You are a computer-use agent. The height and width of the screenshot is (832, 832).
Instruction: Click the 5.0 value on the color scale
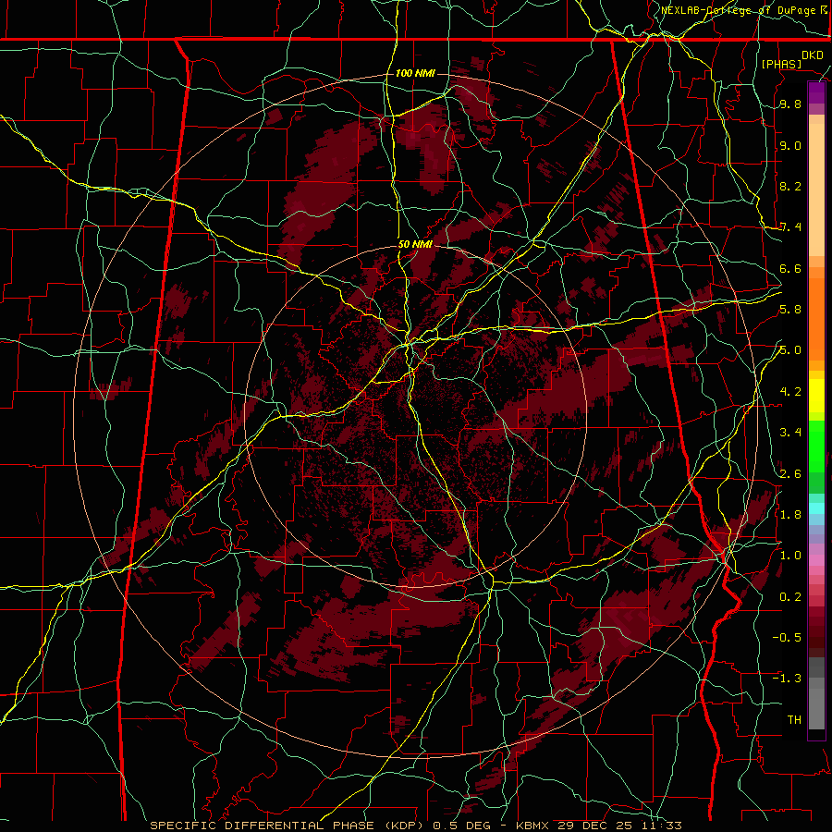click(790, 350)
